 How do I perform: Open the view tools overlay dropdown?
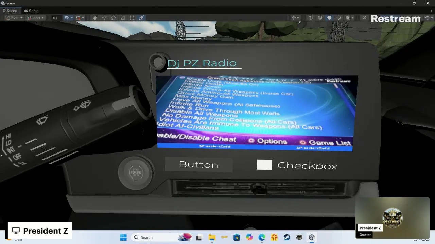click(x=295, y=18)
